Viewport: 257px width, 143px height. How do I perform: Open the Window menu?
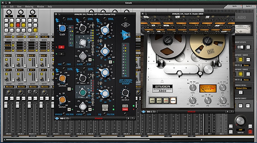[x=40, y=6]
